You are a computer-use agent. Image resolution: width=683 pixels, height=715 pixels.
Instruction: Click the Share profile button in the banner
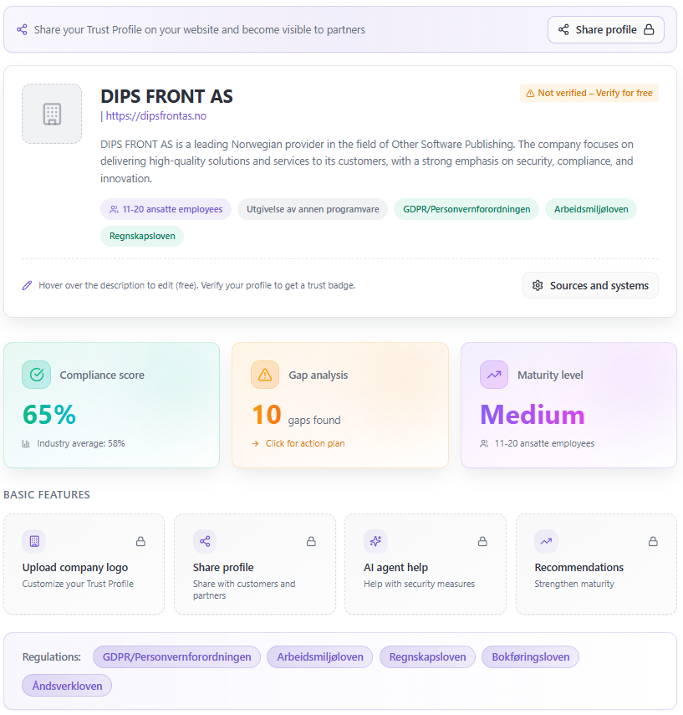pos(605,29)
